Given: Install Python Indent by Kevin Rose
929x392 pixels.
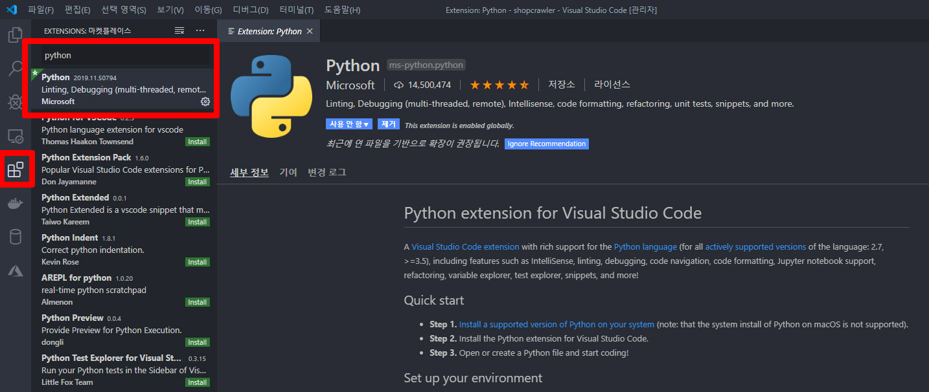Looking at the screenshot, I should pyautogui.click(x=198, y=262).
